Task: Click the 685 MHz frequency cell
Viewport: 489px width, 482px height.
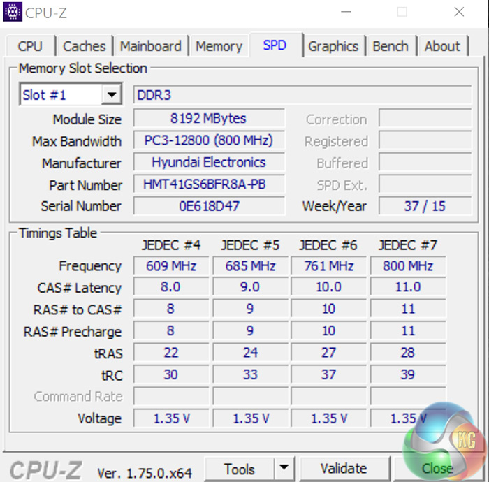Action: pyautogui.click(x=250, y=266)
